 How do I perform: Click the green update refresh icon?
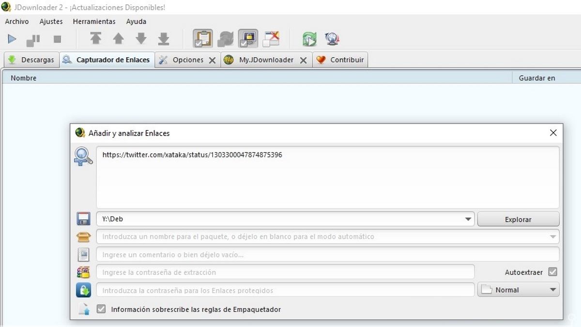point(309,39)
